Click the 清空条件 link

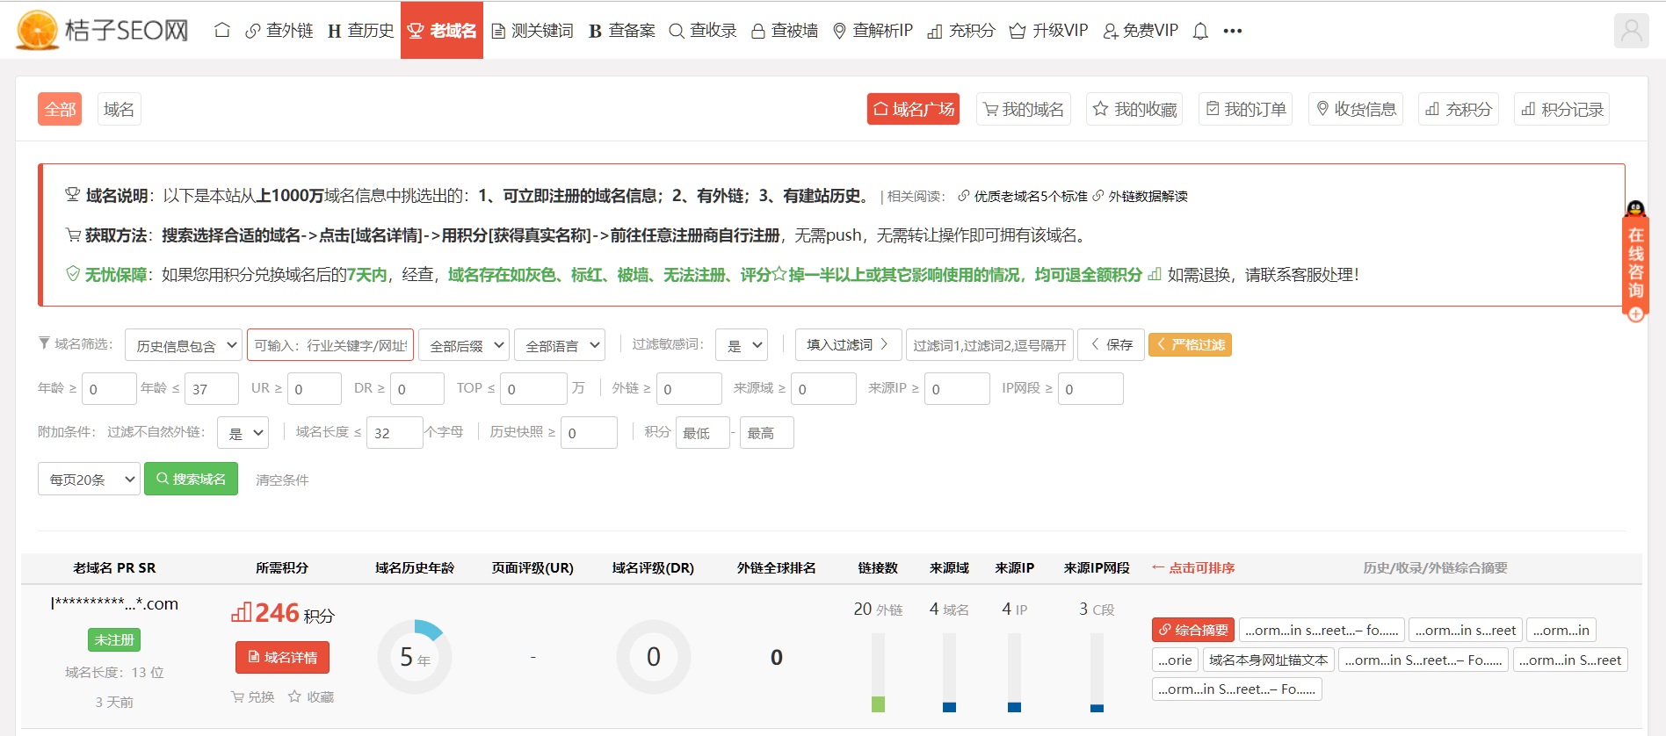tap(282, 480)
